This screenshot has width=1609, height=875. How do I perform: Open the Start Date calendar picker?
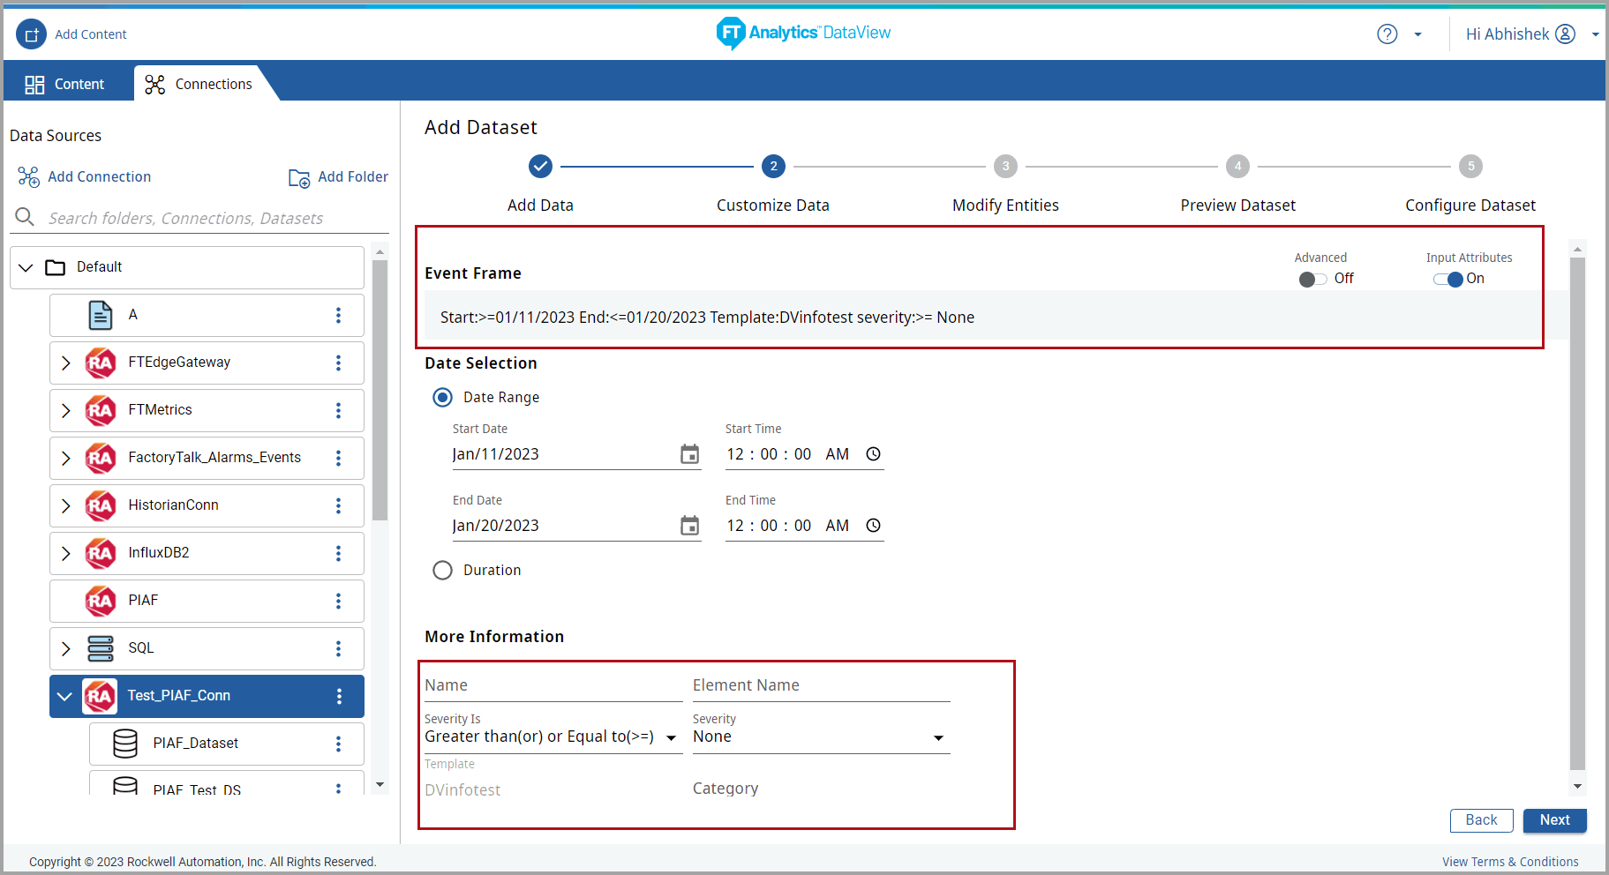689,454
